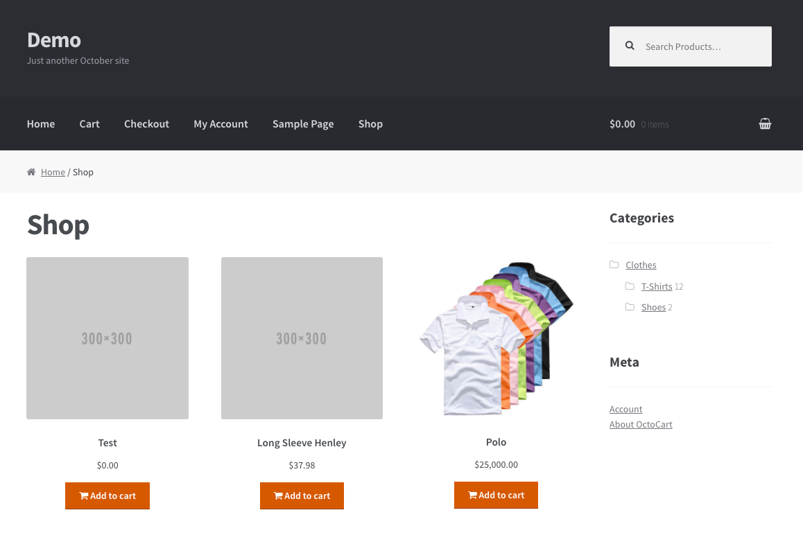Focus the Search Products field
This screenshot has height=535, width=803.
(691, 46)
